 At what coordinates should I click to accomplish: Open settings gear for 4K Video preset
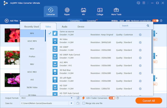pyautogui.click(x=140, y=42)
